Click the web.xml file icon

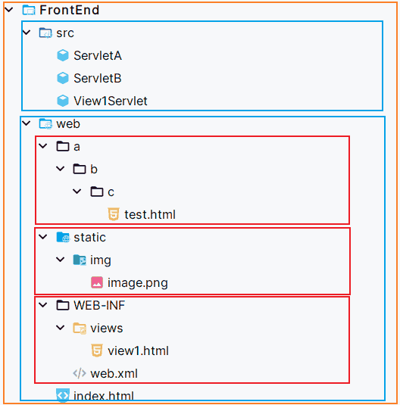80,373
